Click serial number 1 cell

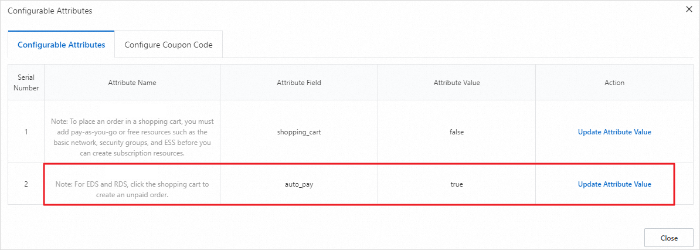[x=26, y=132]
